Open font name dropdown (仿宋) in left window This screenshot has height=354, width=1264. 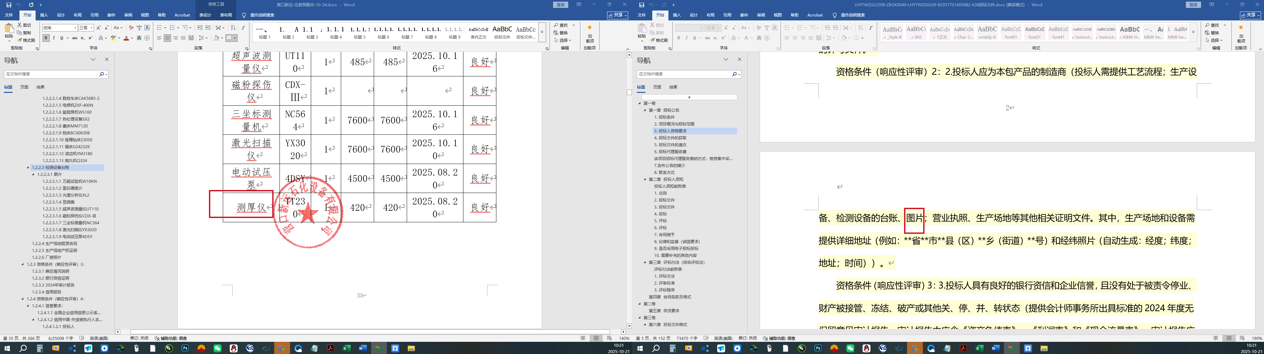point(75,28)
